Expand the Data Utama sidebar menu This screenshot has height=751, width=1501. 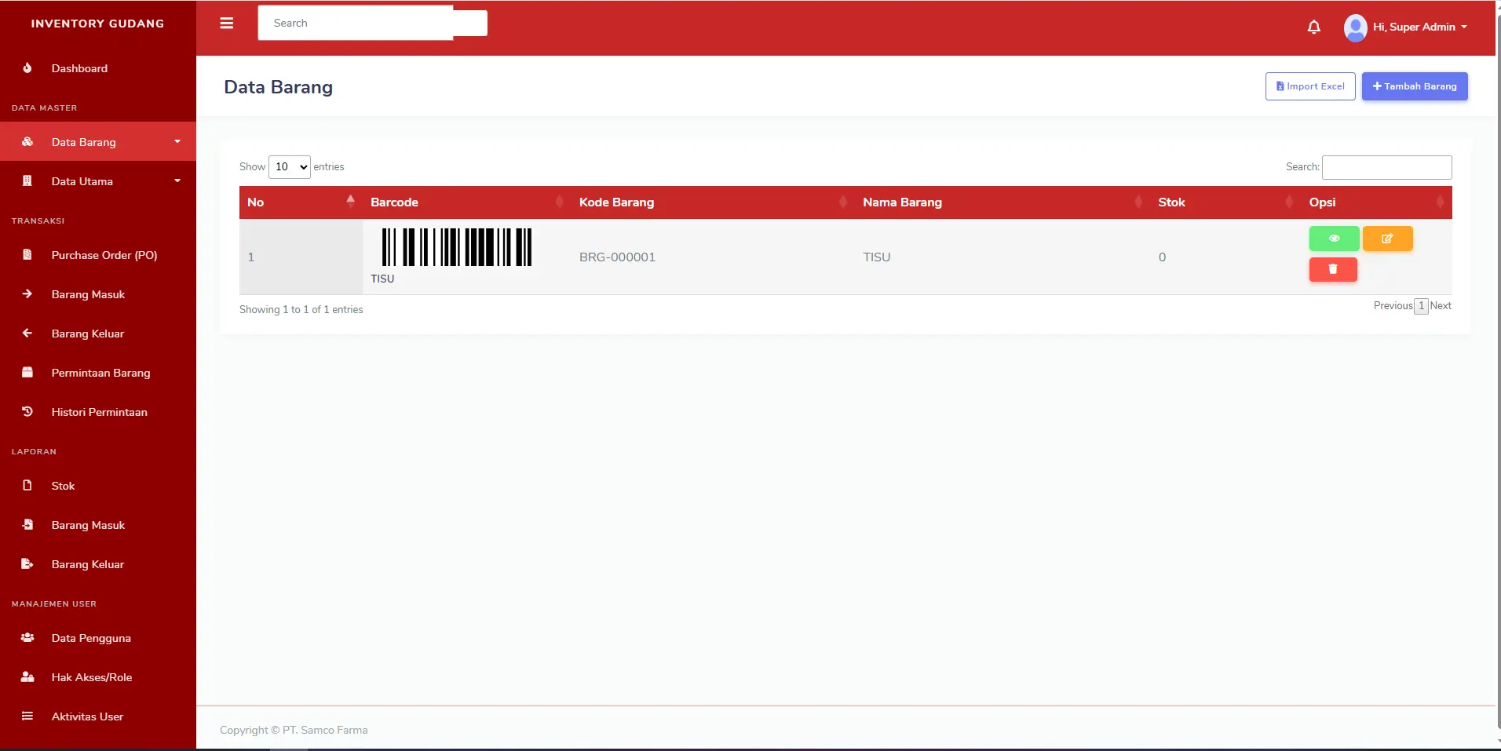coord(98,181)
